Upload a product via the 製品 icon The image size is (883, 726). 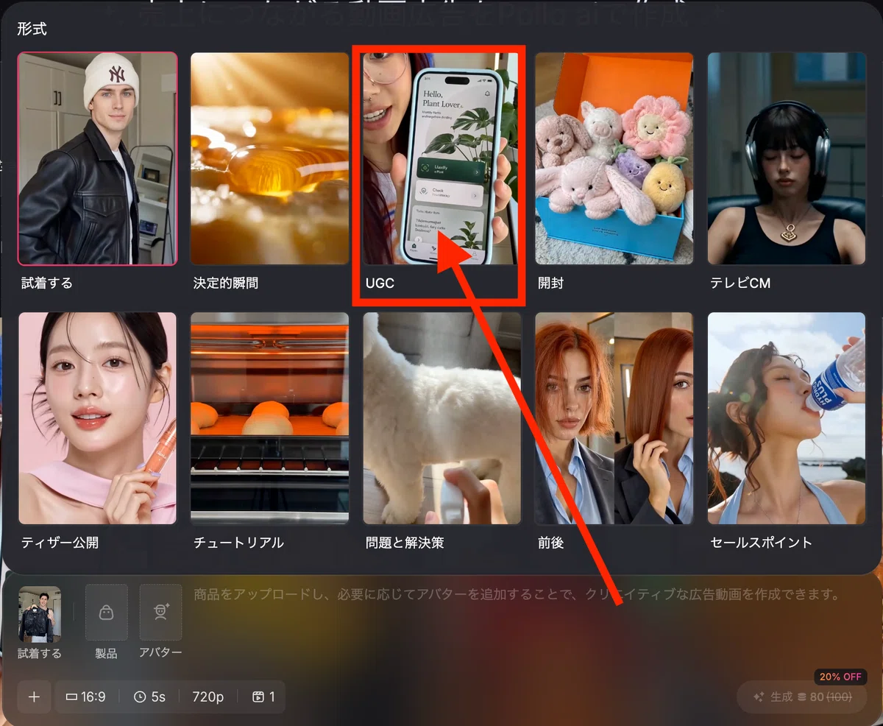[106, 613]
